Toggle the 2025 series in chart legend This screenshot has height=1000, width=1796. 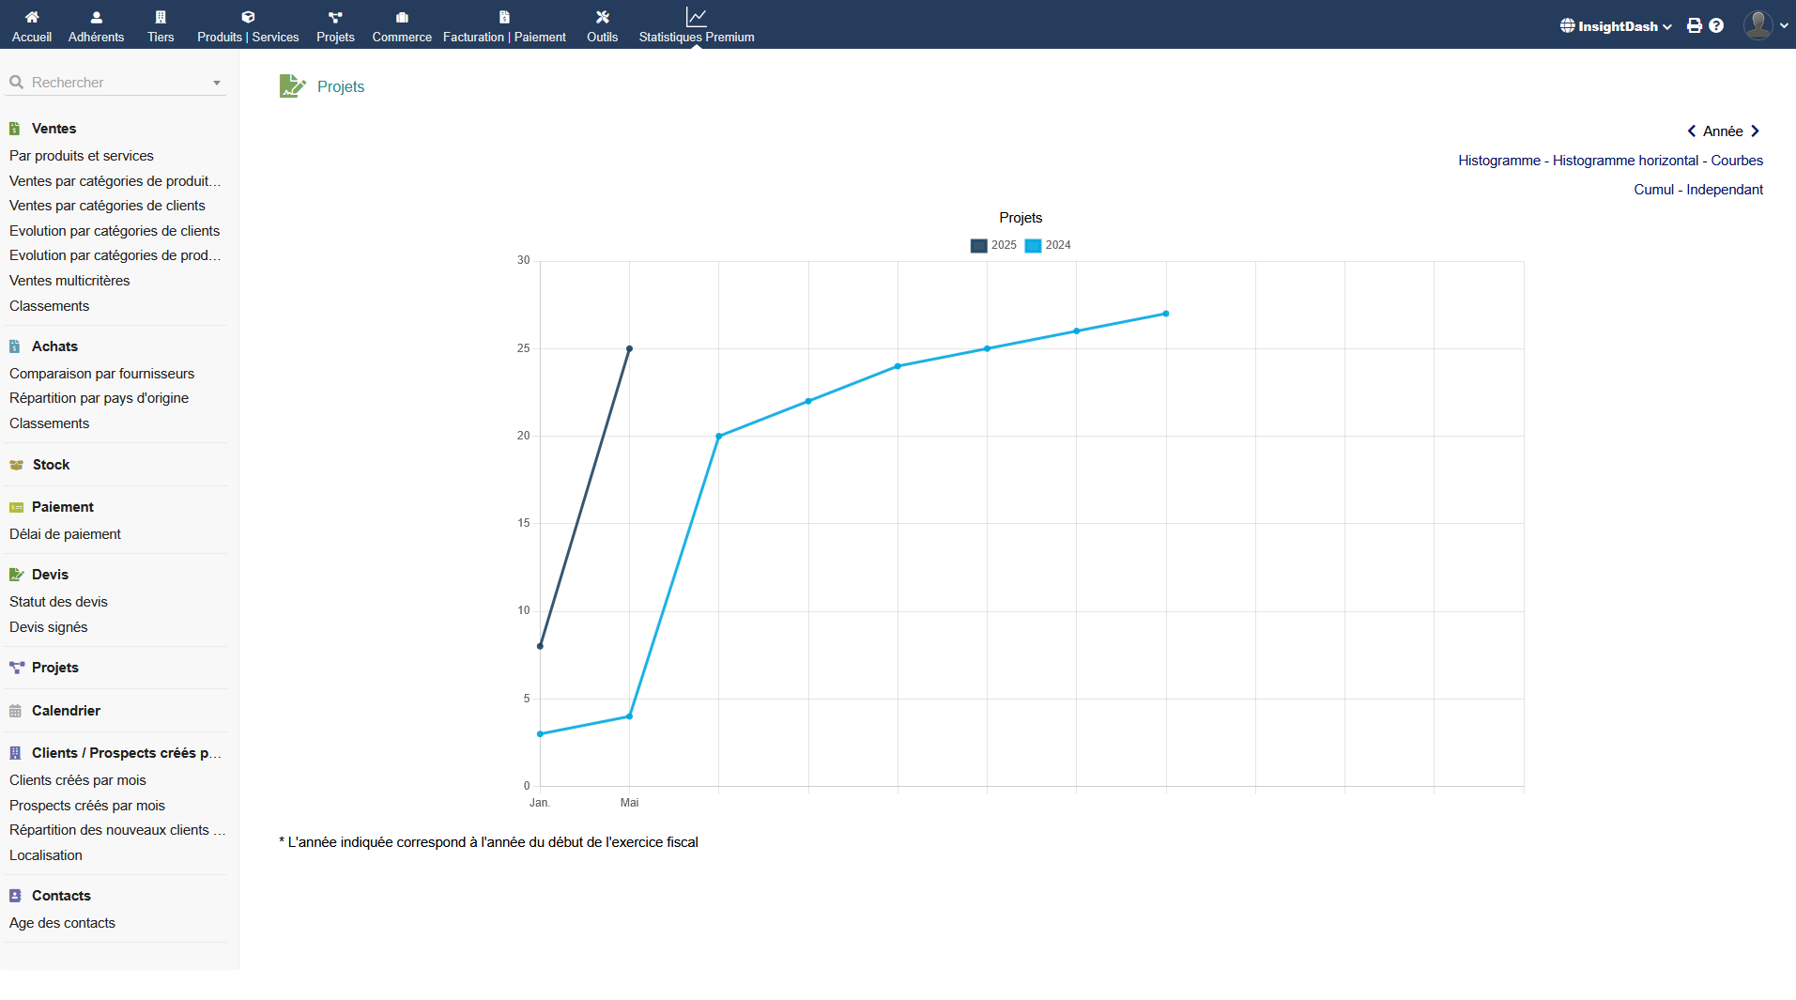click(993, 246)
